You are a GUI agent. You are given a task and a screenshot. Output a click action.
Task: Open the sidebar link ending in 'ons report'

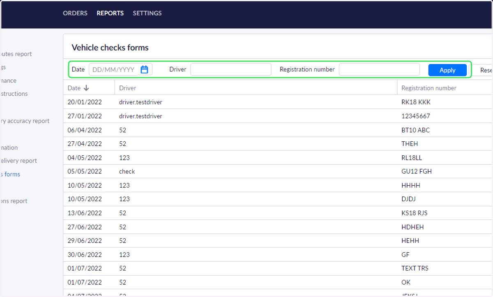pyautogui.click(x=14, y=201)
